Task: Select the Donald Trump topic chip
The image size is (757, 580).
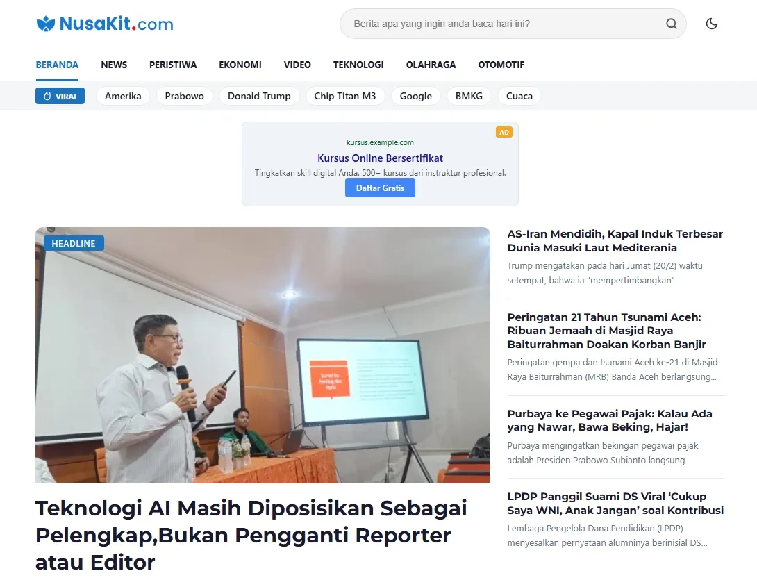Action: click(x=259, y=96)
